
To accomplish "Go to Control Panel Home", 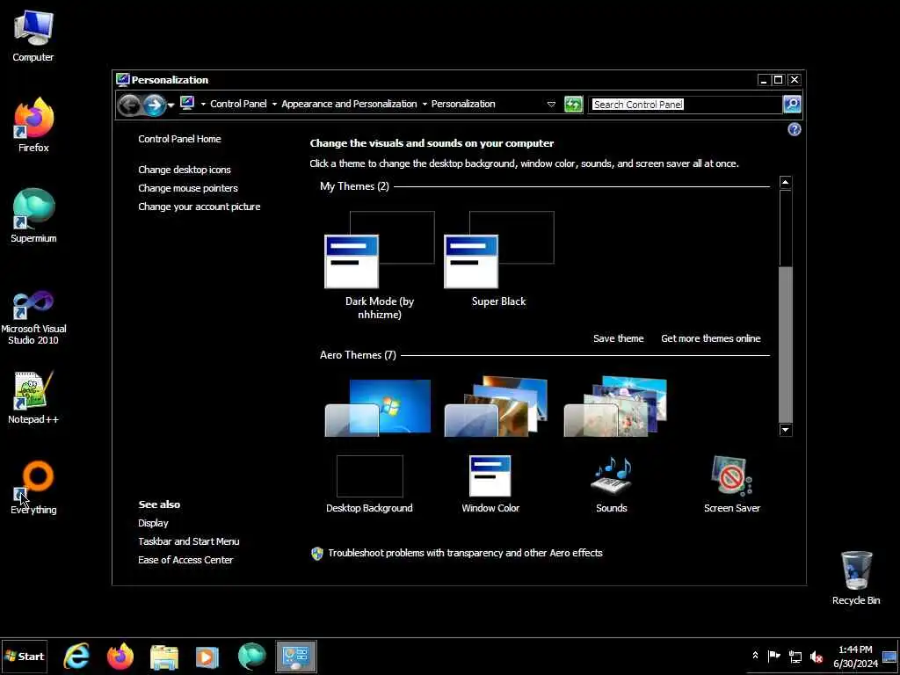I will pos(179,139).
